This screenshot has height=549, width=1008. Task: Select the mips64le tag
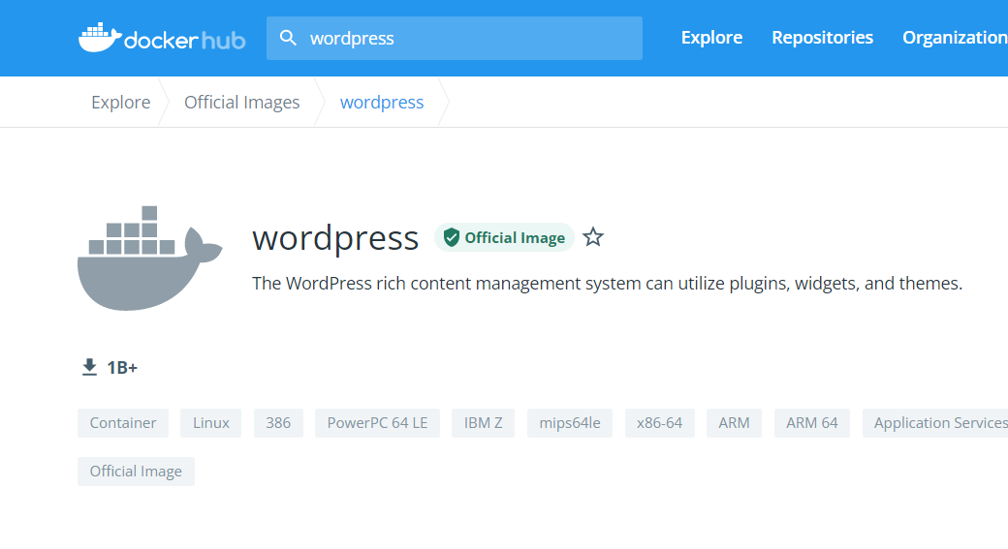pyautogui.click(x=570, y=423)
